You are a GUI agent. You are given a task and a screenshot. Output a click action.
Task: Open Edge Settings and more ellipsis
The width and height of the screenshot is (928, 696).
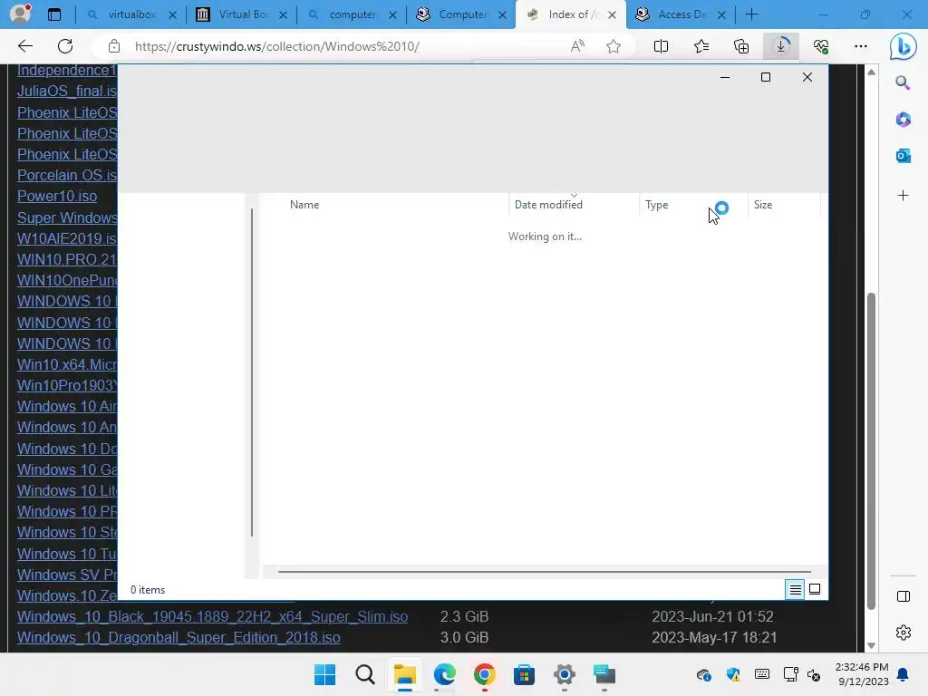[861, 46]
